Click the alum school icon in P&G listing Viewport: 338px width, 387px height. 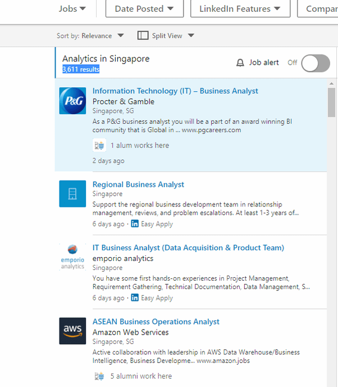click(x=99, y=145)
